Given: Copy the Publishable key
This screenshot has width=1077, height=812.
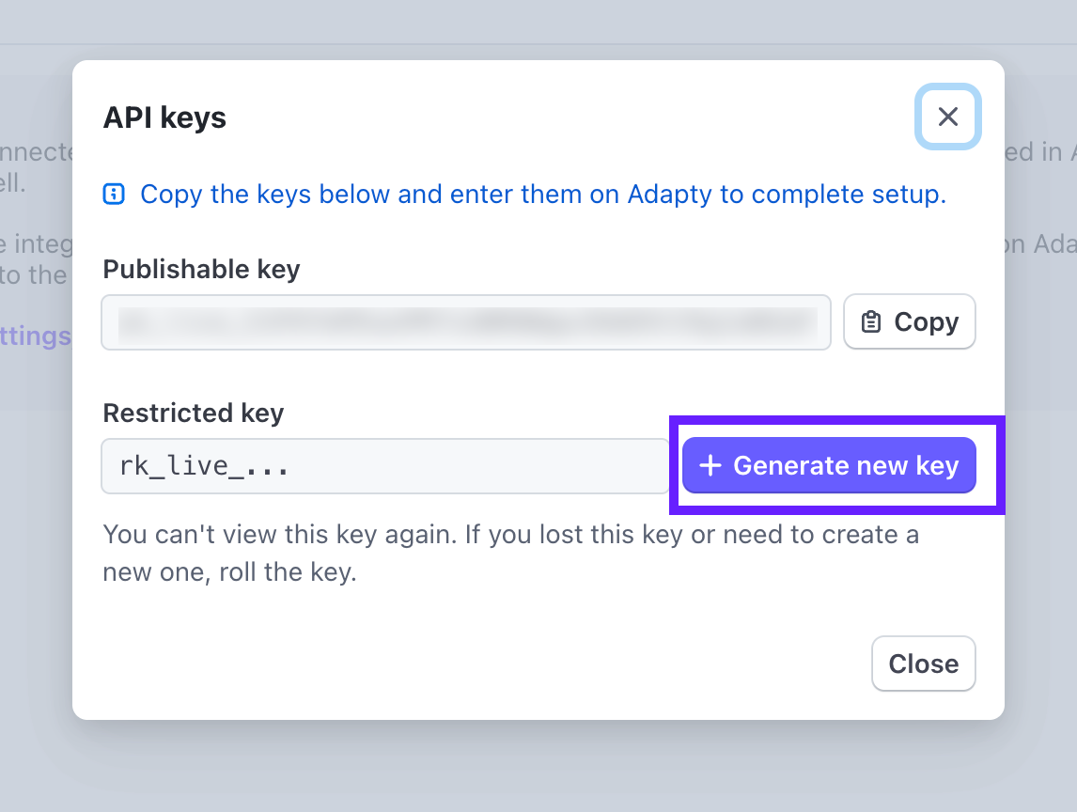Looking at the screenshot, I should tap(909, 322).
